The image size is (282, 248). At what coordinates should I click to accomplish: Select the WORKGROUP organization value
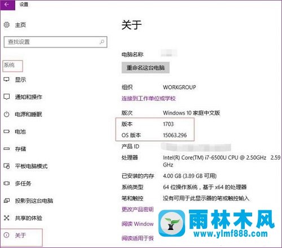pos(179,87)
